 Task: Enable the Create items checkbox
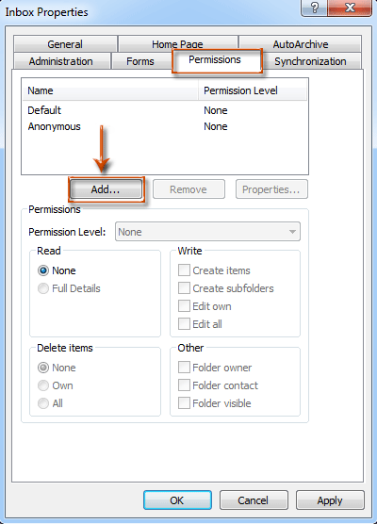click(184, 270)
